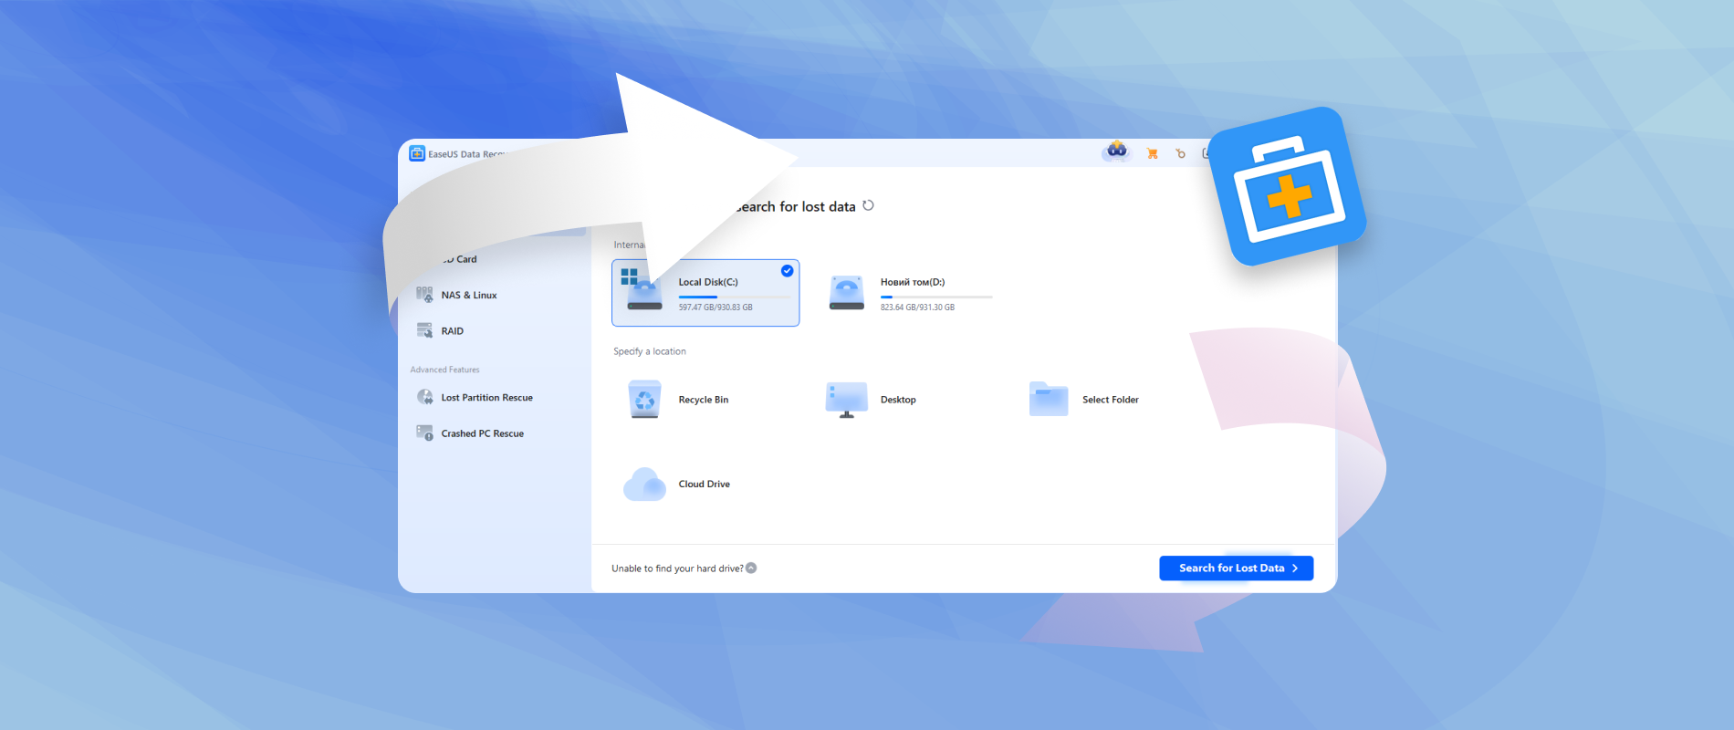Click the Новий том(D:) usage bar
Image resolution: width=1734 pixels, height=730 pixels.
pos(936,297)
